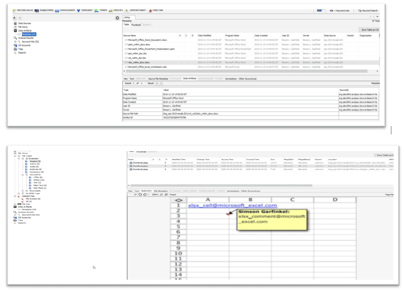The image size is (404, 291).
Task: Select highlighted Metadata node in upper tree
Action: coord(29,34)
